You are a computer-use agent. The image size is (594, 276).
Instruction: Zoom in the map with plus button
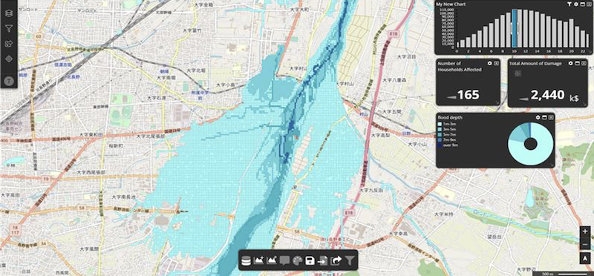585,231
